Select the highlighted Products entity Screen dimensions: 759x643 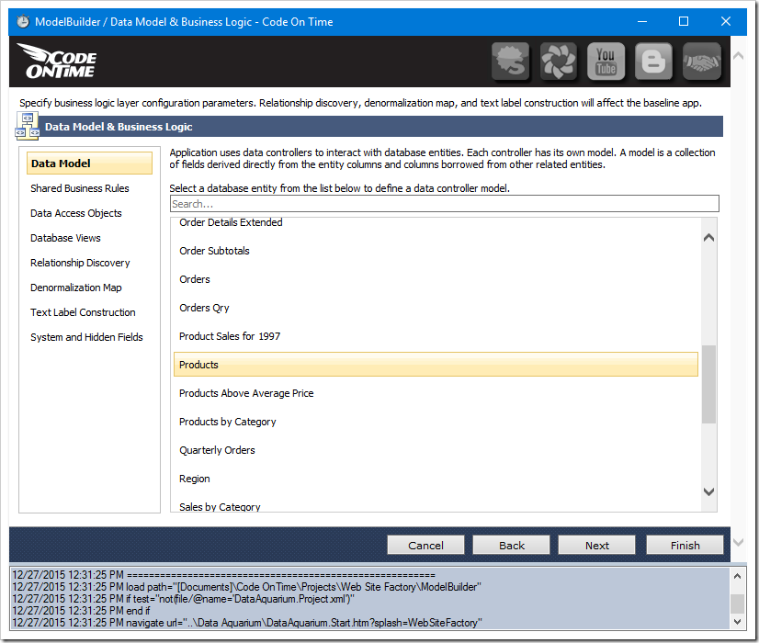436,365
